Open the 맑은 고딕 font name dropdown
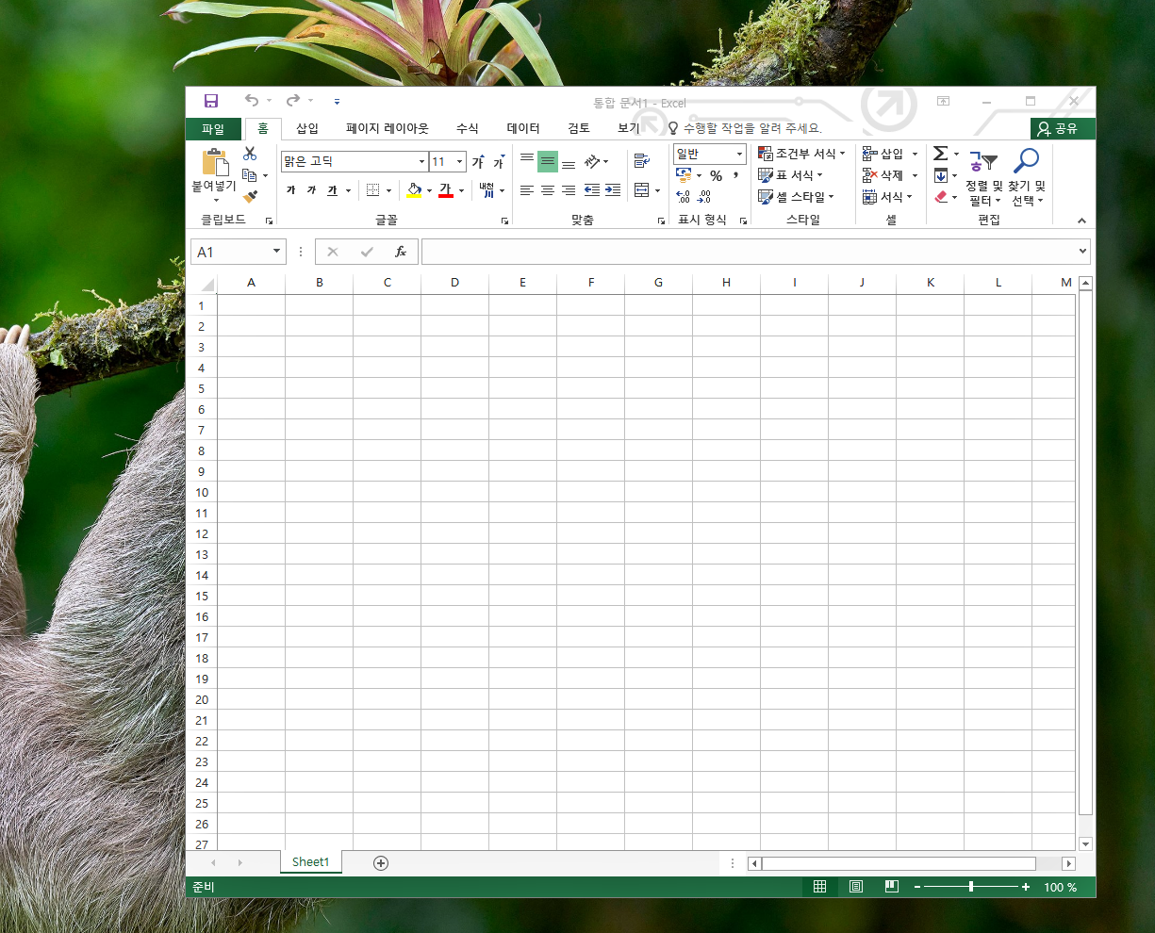The image size is (1155, 933). point(421,162)
